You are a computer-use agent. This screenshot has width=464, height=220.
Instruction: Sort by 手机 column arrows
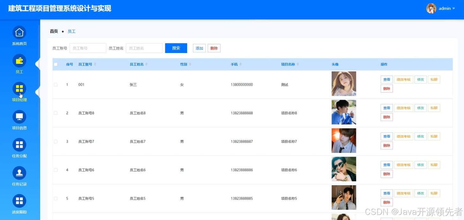click(241, 64)
